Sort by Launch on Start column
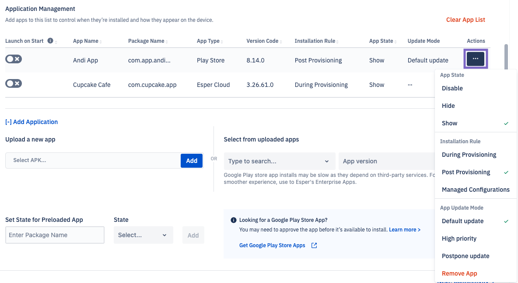This screenshot has width=518, height=283. (x=56, y=41)
